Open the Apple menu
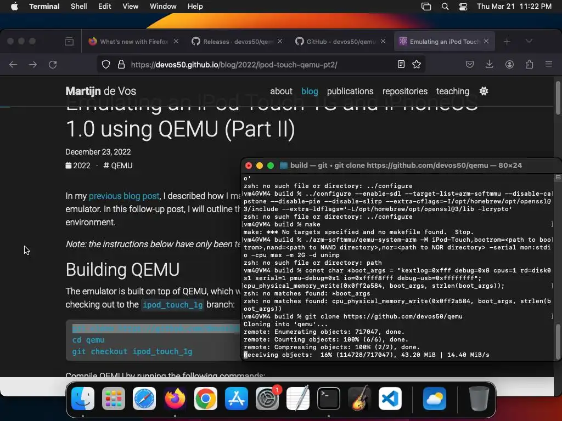The height and width of the screenshot is (421, 562). tap(14, 6)
